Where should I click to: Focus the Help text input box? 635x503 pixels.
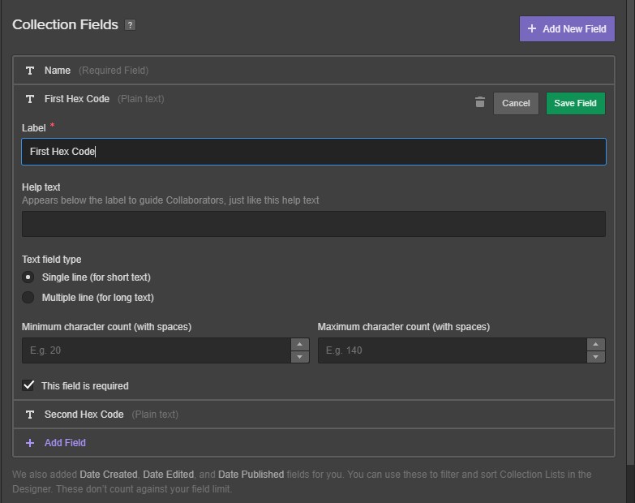point(314,224)
